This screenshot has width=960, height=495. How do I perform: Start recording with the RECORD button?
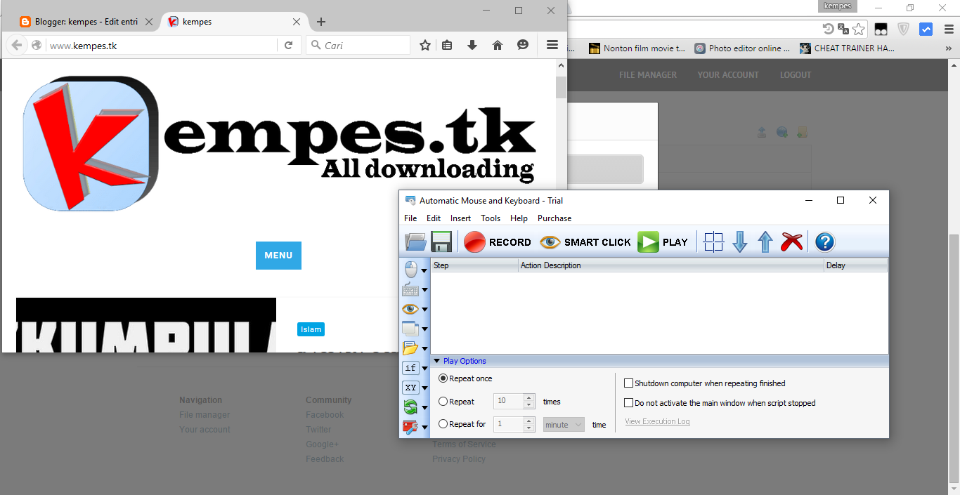coord(498,242)
